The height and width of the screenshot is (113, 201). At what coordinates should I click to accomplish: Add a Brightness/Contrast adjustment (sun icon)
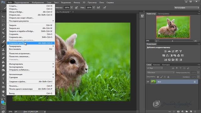165,51
